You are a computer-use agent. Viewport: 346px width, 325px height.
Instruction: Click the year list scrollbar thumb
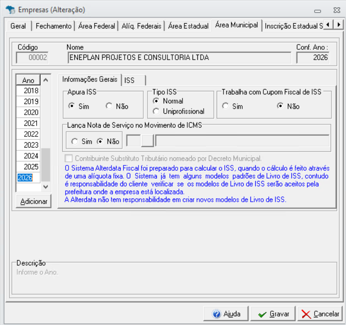[46, 165]
